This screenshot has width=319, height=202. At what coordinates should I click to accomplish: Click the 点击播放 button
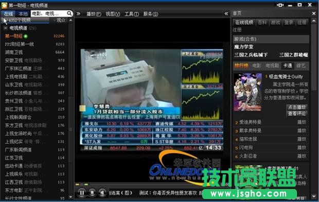click(297, 107)
